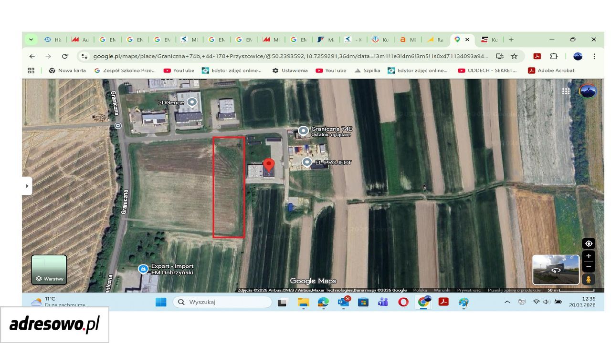Launch Opera browser from the taskbar
Viewport: 611px width, 343px height.
coord(403,302)
